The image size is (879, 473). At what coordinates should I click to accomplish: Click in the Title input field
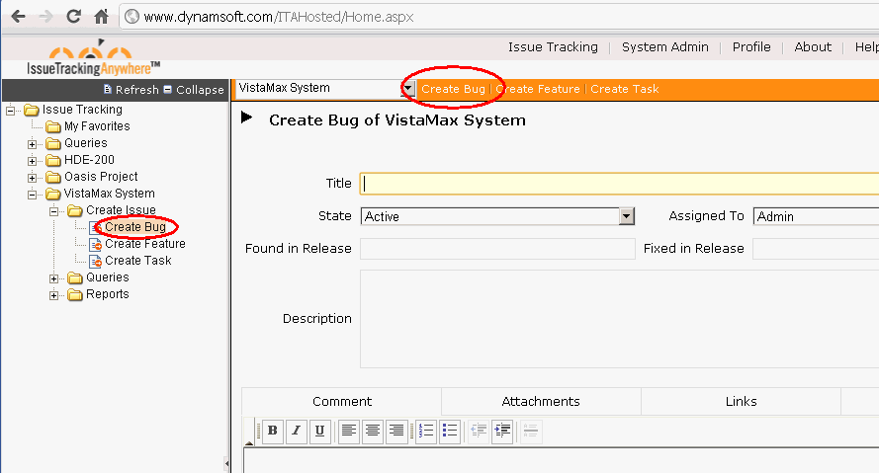tap(619, 184)
